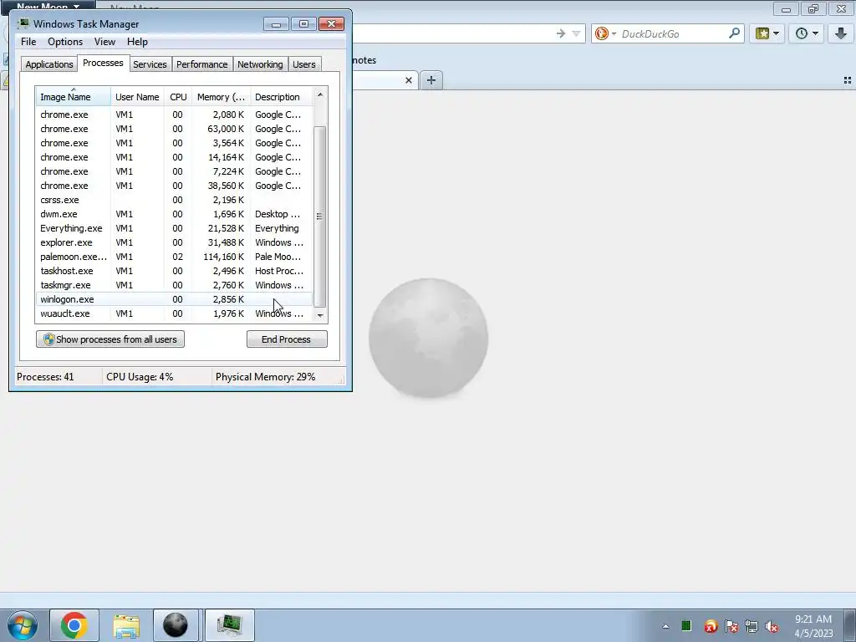Screen dimensions: 856x642
Task: Open the Help menu in Task Manager
Action: (x=137, y=42)
